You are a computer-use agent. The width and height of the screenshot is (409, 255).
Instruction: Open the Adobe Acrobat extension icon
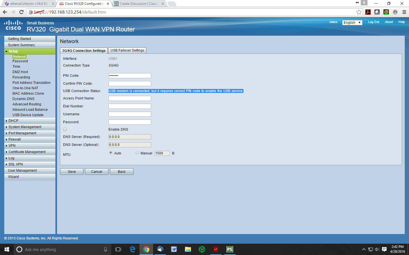[x=368, y=12]
